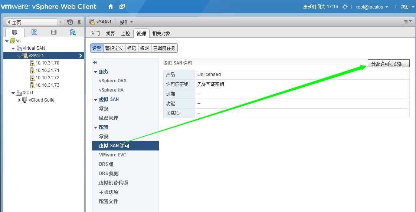Click the Virtual SAN datacenter icon
The width and height of the screenshot is (416, 212).
tap(19, 48)
